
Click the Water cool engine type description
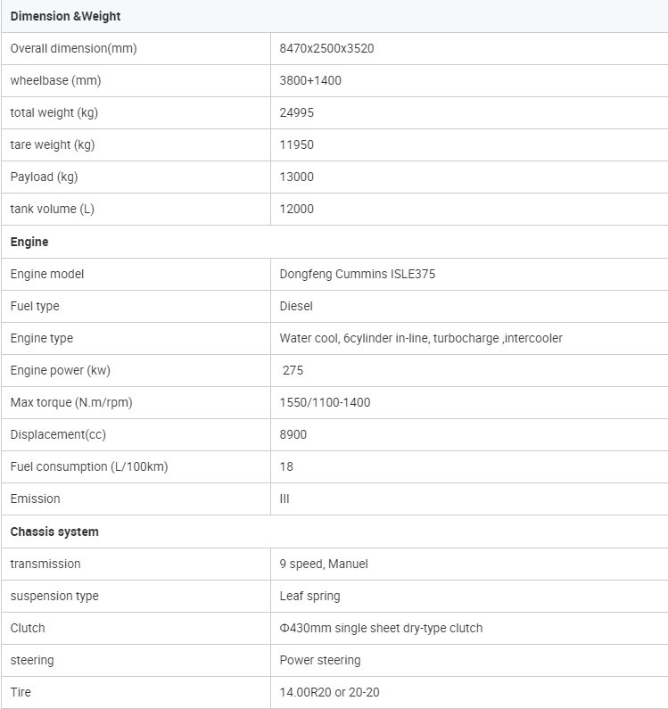[x=421, y=338]
